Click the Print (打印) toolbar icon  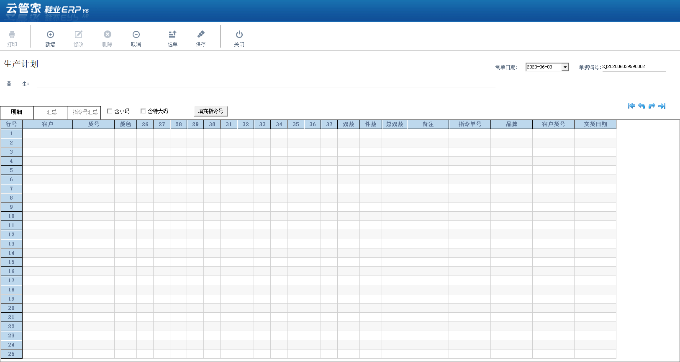(12, 35)
